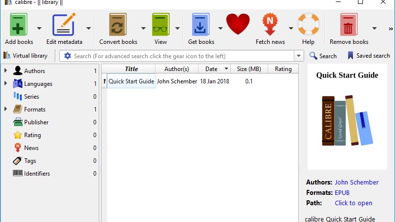Image resolution: width=395 pixels, height=222 pixels.
Task: Select Tags in the tag browser
Action: (x=30, y=161)
